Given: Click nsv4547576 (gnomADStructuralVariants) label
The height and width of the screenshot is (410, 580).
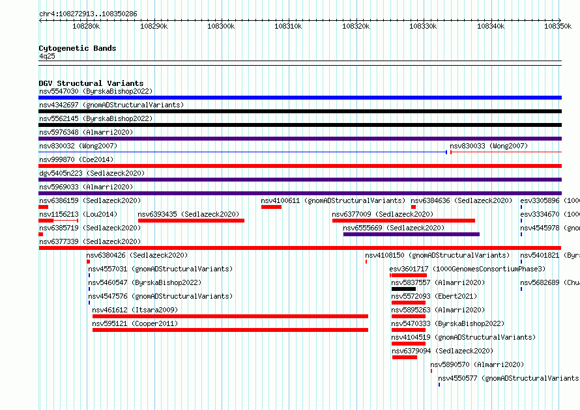Looking at the screenshot, I should pyautogui.click(x=160, y=296).
